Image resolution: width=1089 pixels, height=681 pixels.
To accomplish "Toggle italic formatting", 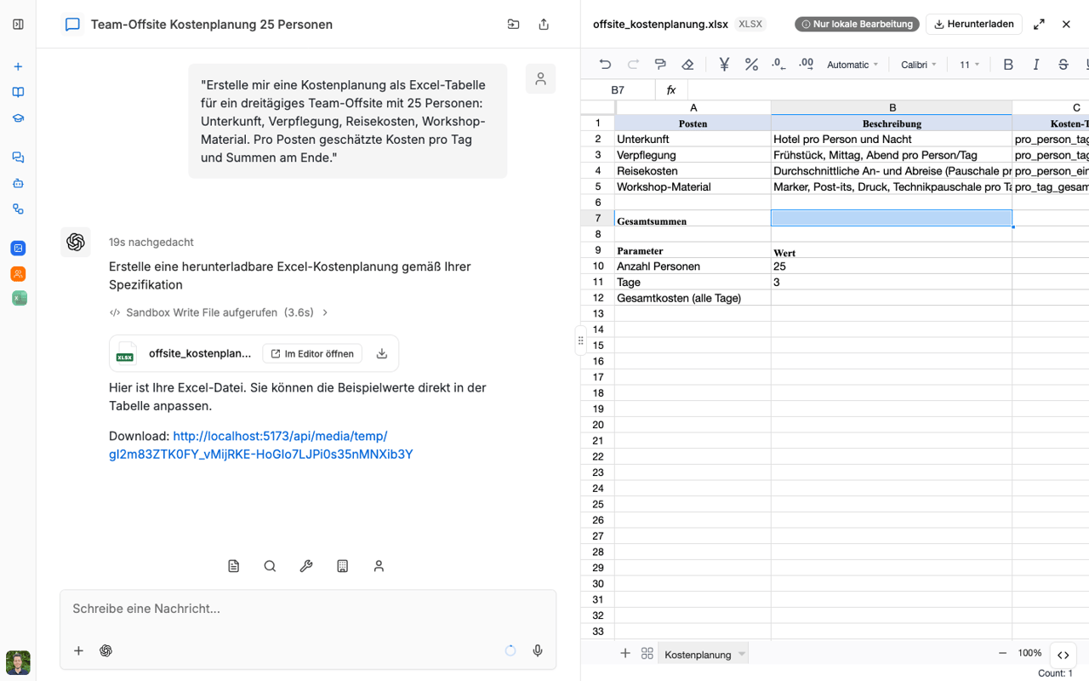I will [x=1035, y=65].
